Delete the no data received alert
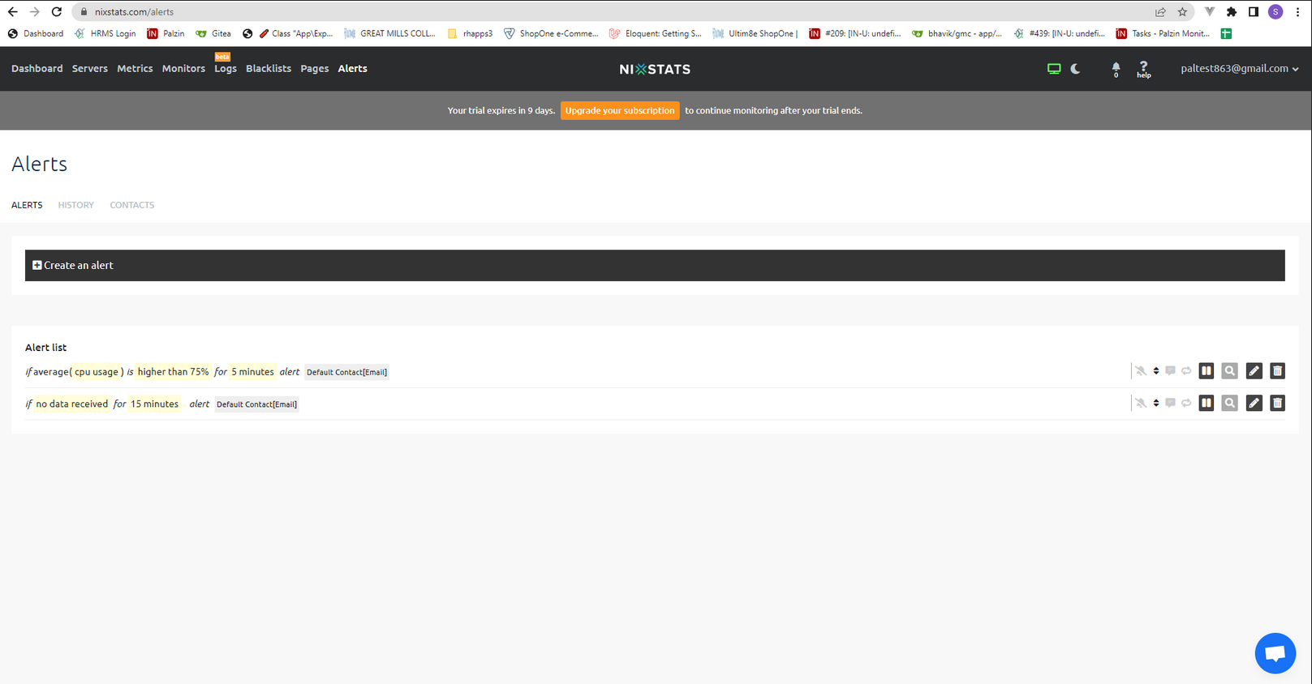The width and height of the screenshot is (1312, 684). (1277, 403)
